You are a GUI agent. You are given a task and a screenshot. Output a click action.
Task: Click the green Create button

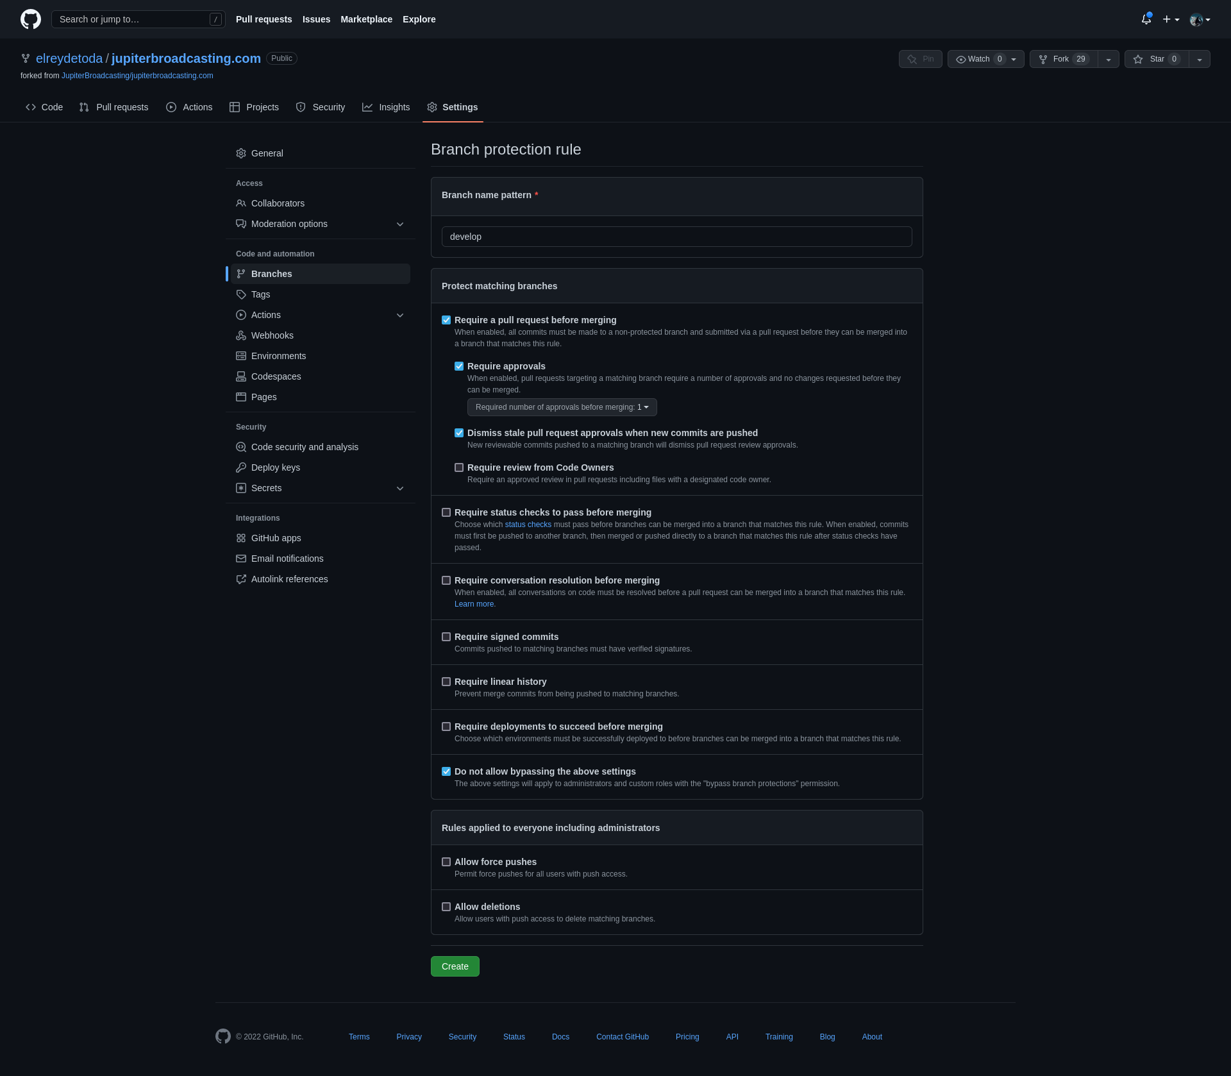pos(455,966)
